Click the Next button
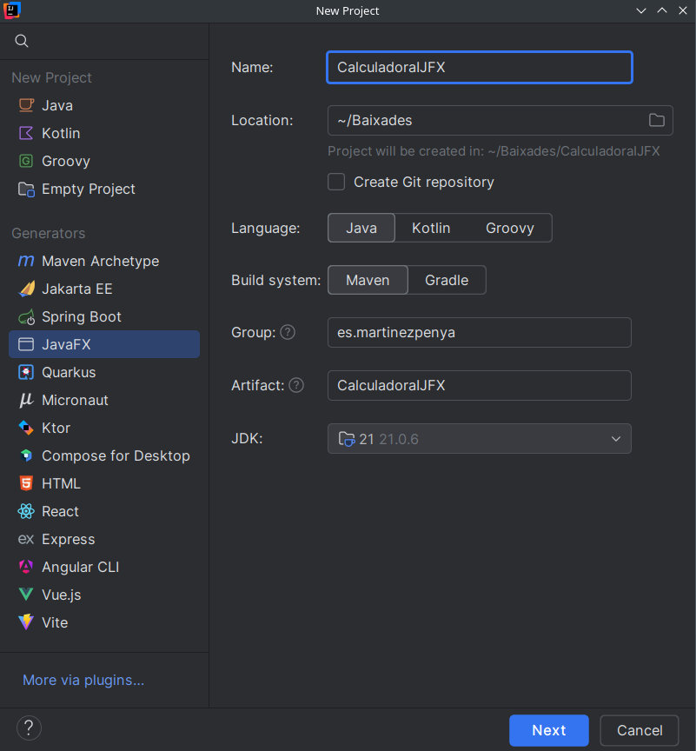 (x=548, y=730)
